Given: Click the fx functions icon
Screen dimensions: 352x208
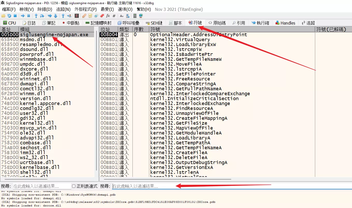Looking at the screenshot, I should [108, 16].
